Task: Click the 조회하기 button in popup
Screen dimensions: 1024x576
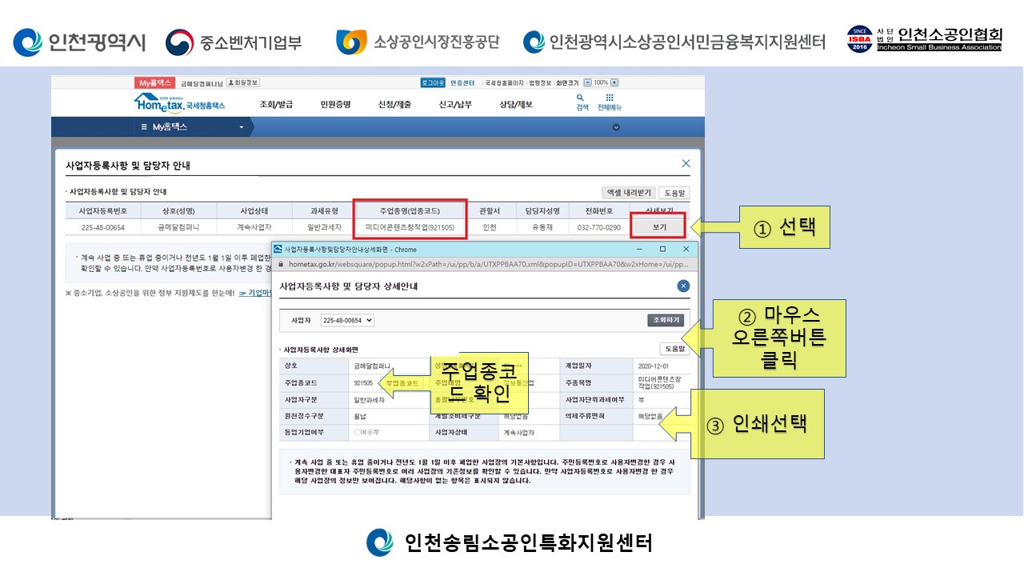Action: 666,320
